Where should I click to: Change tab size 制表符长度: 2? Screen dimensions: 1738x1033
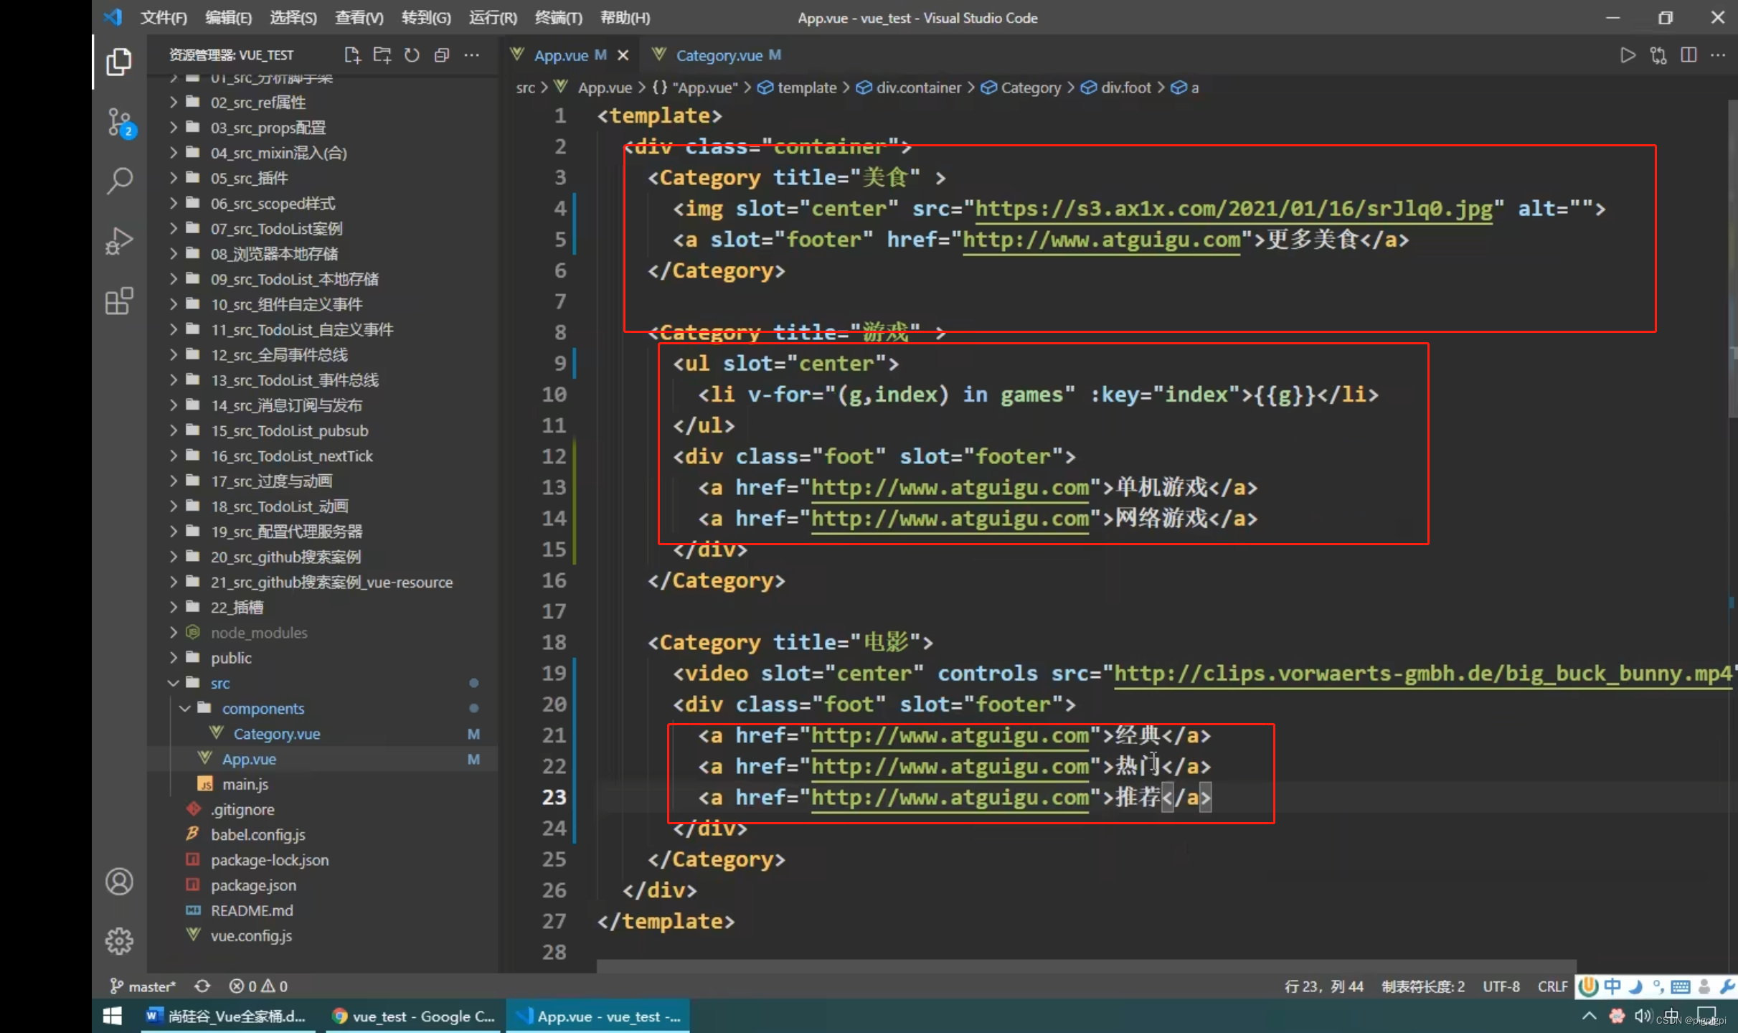[1423, 986]
